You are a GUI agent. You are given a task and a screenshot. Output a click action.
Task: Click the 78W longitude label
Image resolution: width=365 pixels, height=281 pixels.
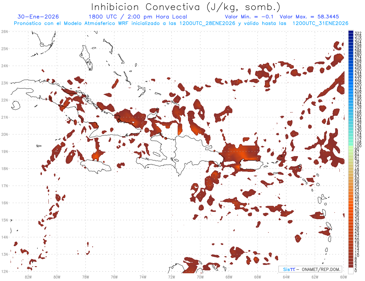[85, 276]
